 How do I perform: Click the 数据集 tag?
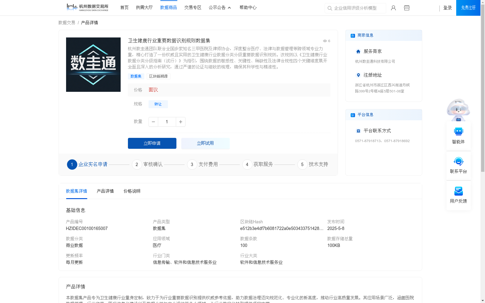[136, 76]
